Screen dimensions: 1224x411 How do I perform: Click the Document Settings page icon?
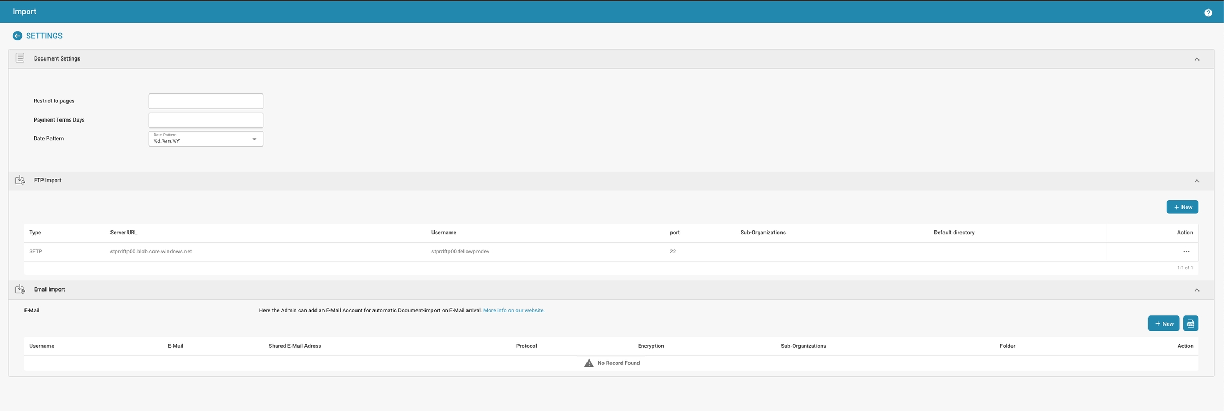click(x=20, y=58)
